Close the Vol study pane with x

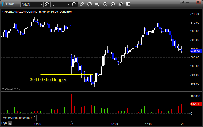coord(34,117)
